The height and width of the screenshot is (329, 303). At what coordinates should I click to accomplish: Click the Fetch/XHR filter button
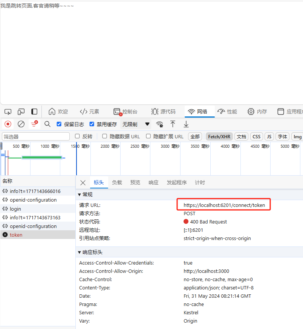click(219, 136)
